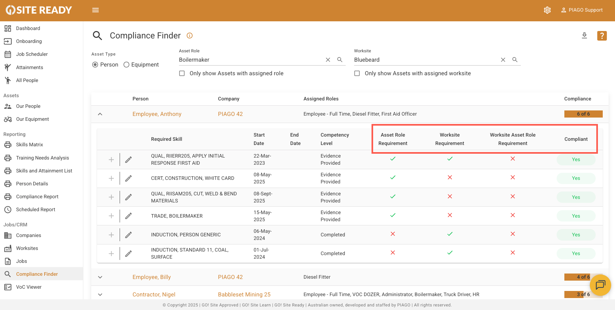This screenshot has height=310, width=615.
Task: Click the download icon for export
Action: tap(584, 36)
